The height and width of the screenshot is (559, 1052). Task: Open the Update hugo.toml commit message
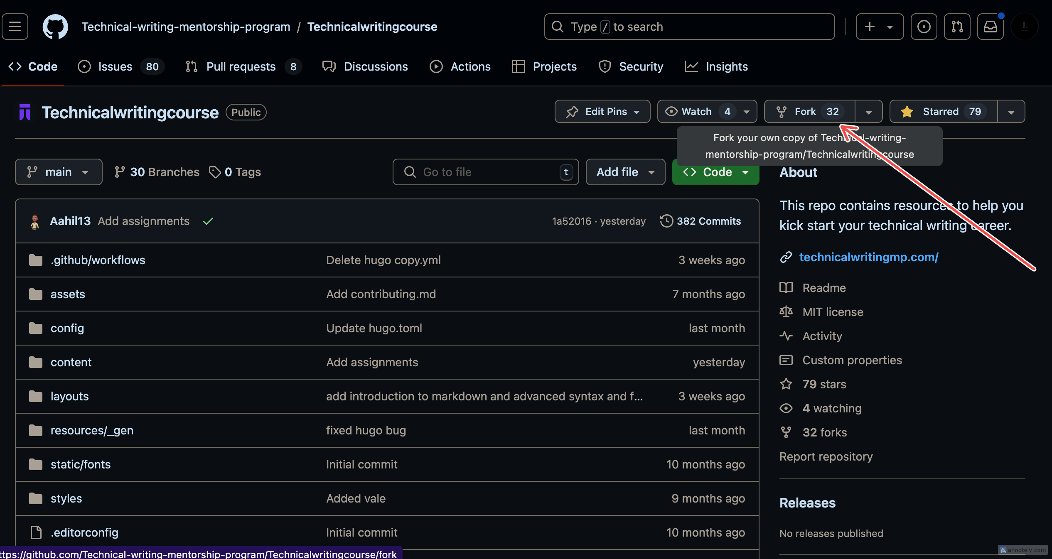(x=374, y=328)
